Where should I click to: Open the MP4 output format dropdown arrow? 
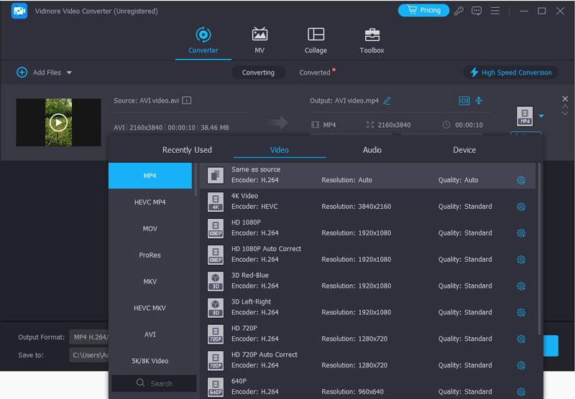click(542, 116)
